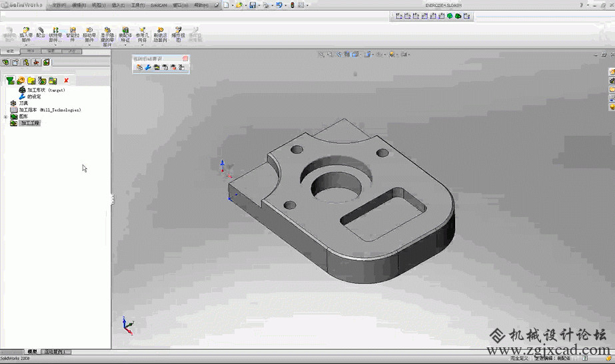Click the Undo arrow icon
Screen dimensions: 615x364
click(279, 5)
